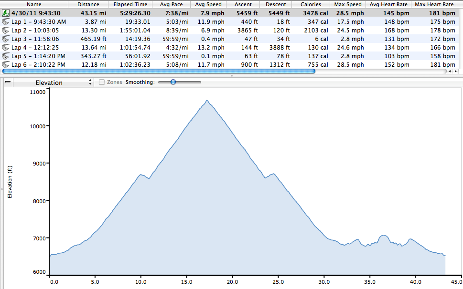Click the Smoothing slider knob
The width and height of the screenshot is (463, 289).
tap(173, 82)
